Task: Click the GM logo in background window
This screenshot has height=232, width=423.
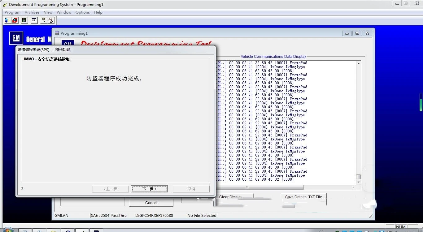Action: click(x=15, y=38)
